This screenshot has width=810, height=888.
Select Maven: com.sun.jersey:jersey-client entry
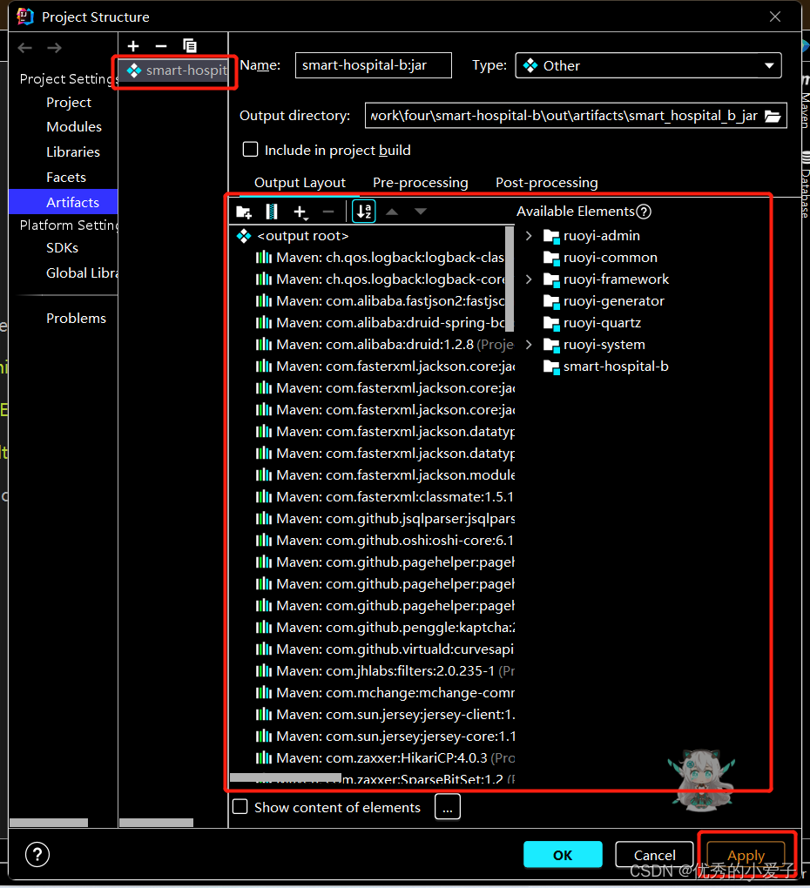point(385,715)
